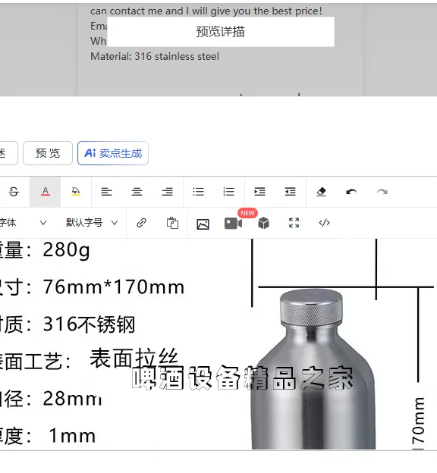Clear formatting with the eraser icon
This screenshot has width=437, height=473.
click(322, 192)
